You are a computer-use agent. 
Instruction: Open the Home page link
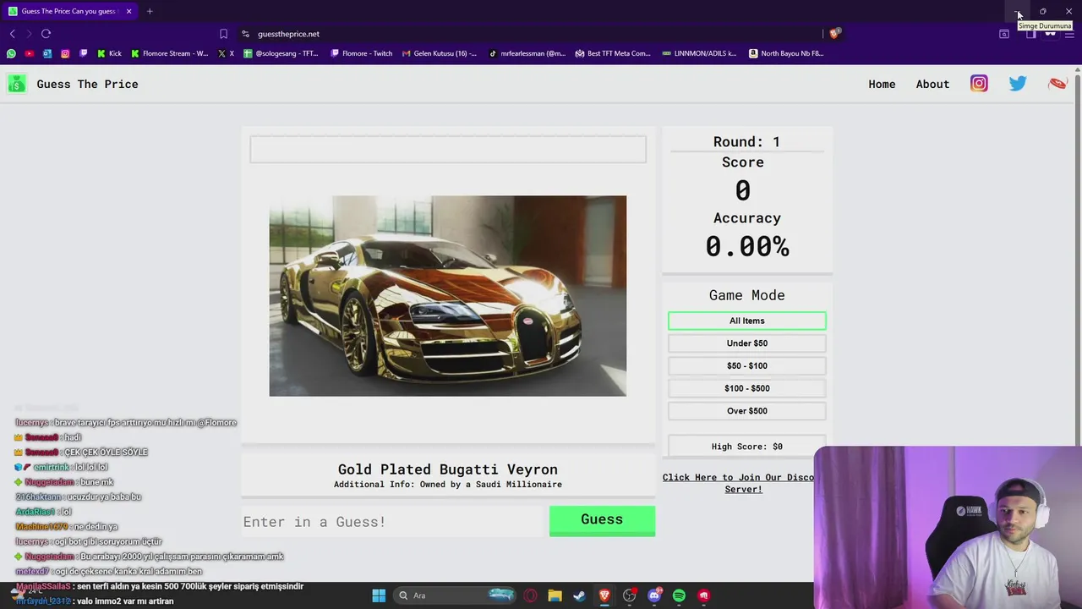click(x=882, y=84)
